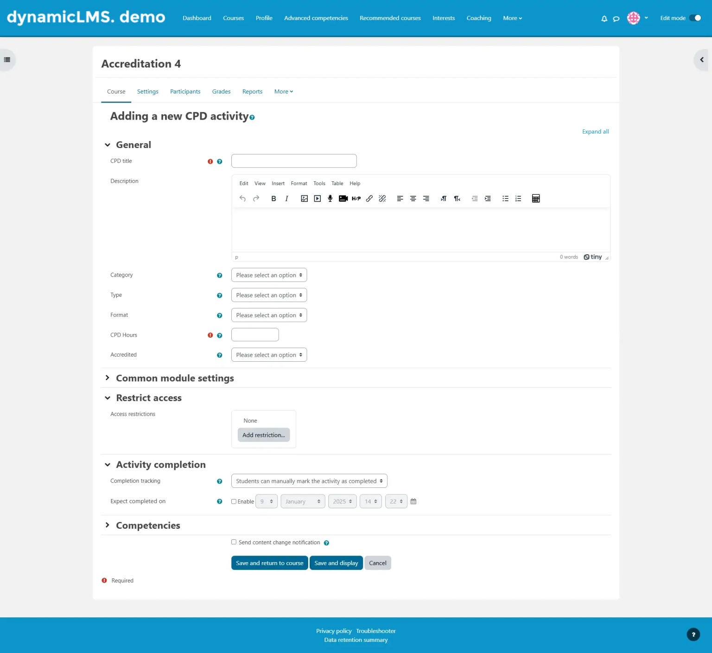Go to Dashboard in top navigation

[197, 18]
